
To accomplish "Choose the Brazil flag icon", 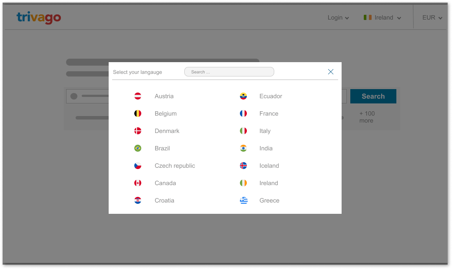I will click(138, 148).
